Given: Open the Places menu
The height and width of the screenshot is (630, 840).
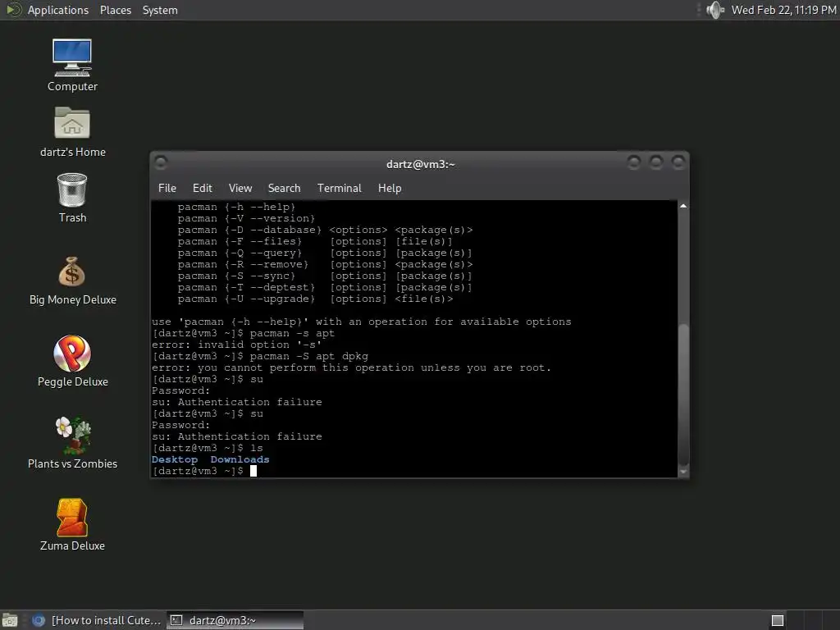Looking at the screenshot, I should click(115, 10).
